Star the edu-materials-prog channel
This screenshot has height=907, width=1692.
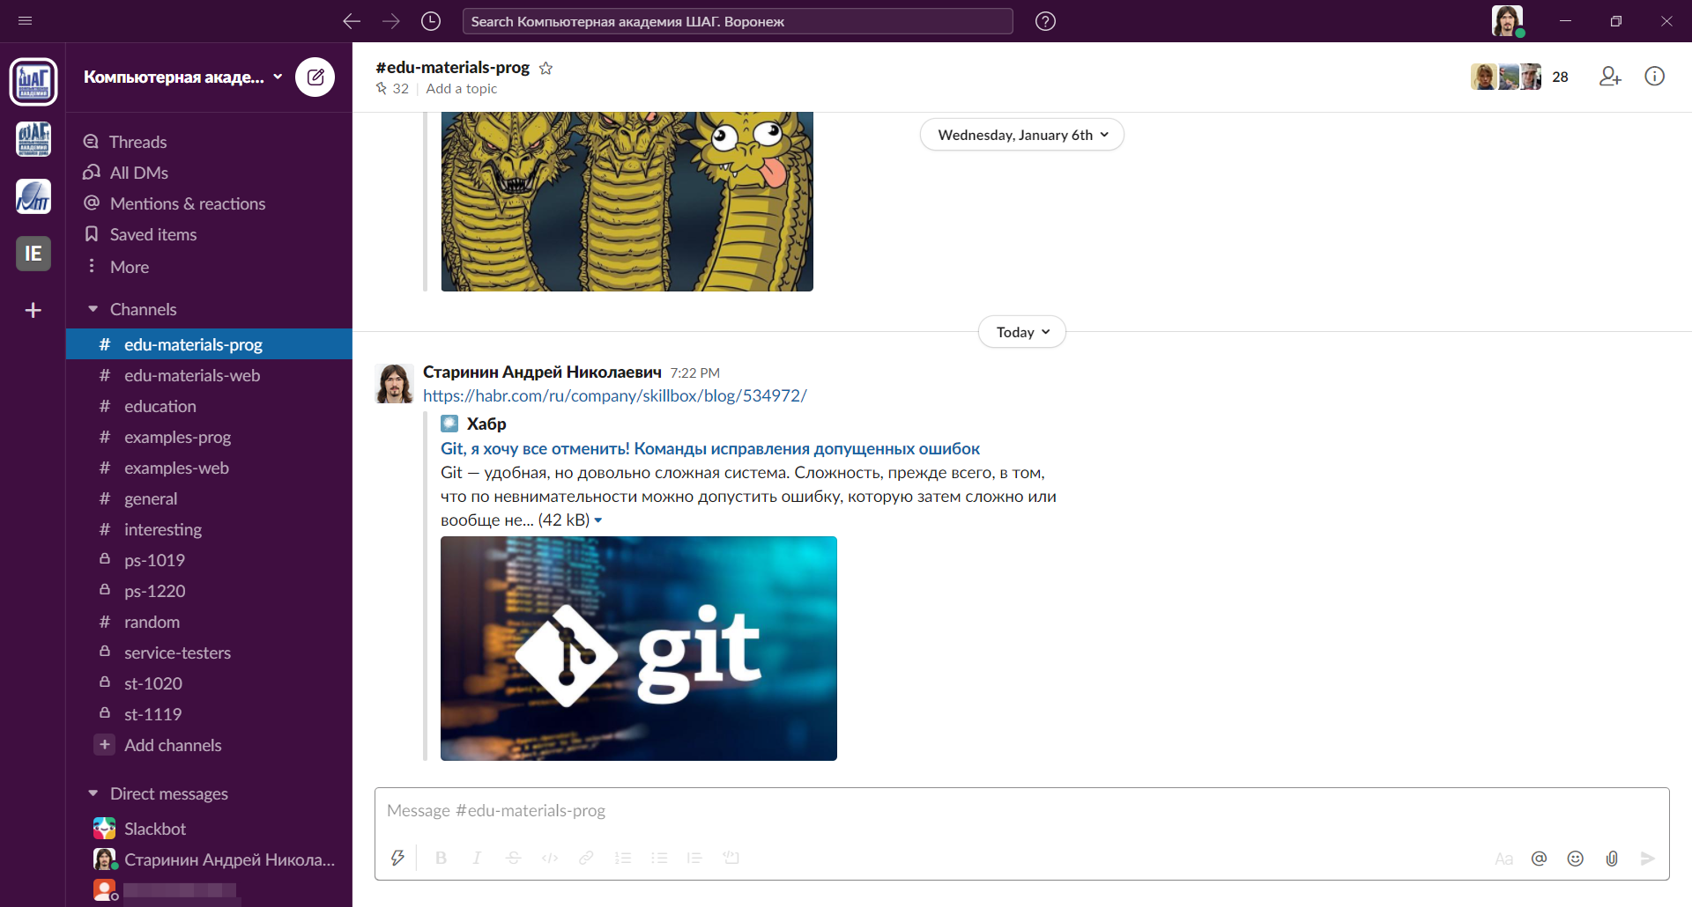point(546,68)
